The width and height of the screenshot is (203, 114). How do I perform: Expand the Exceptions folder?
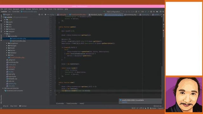coord(7,43)
